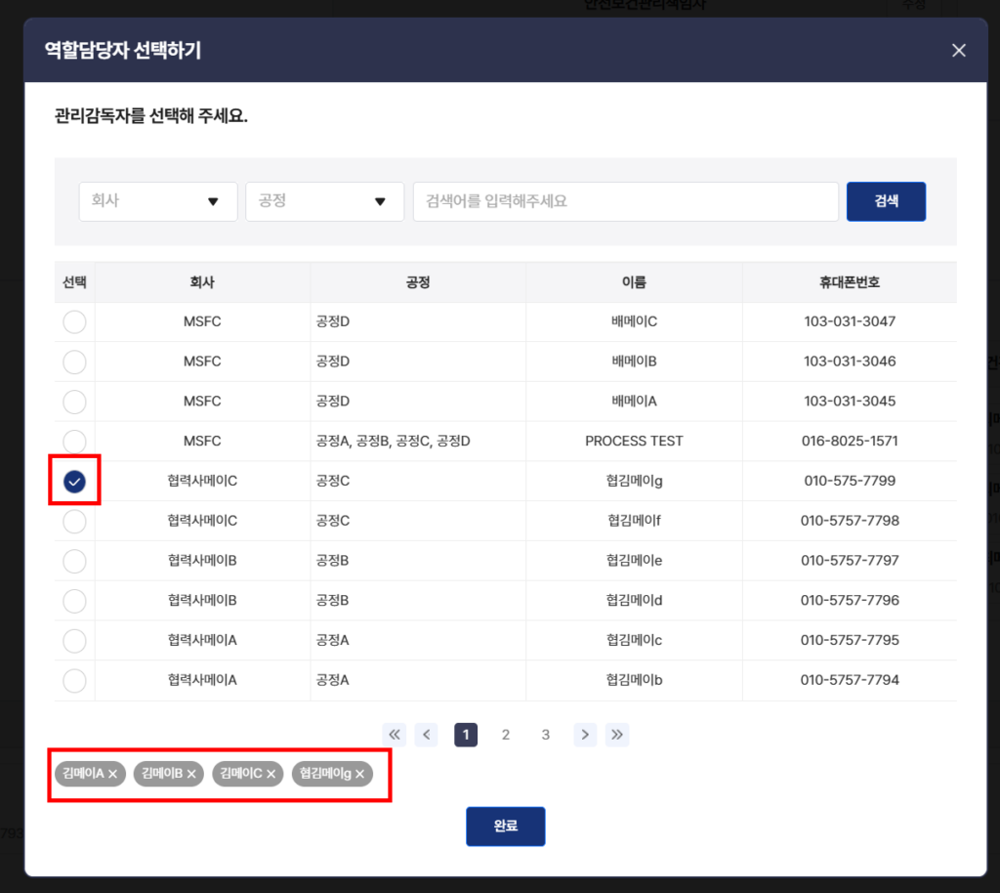
Task: Open the 공정 dropdown
Action: (324, 201)
